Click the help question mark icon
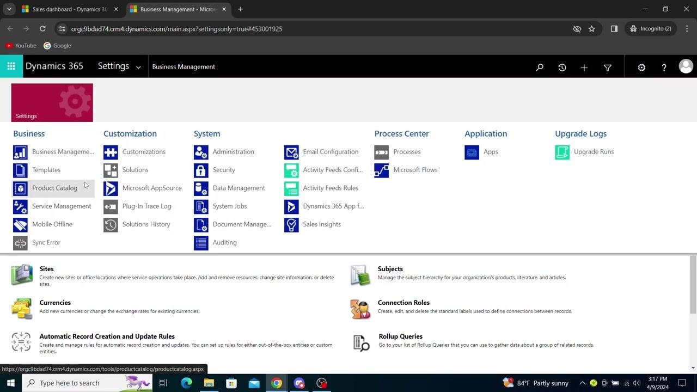Viewport: 697px width, 392px height. (x=664, y=68)
